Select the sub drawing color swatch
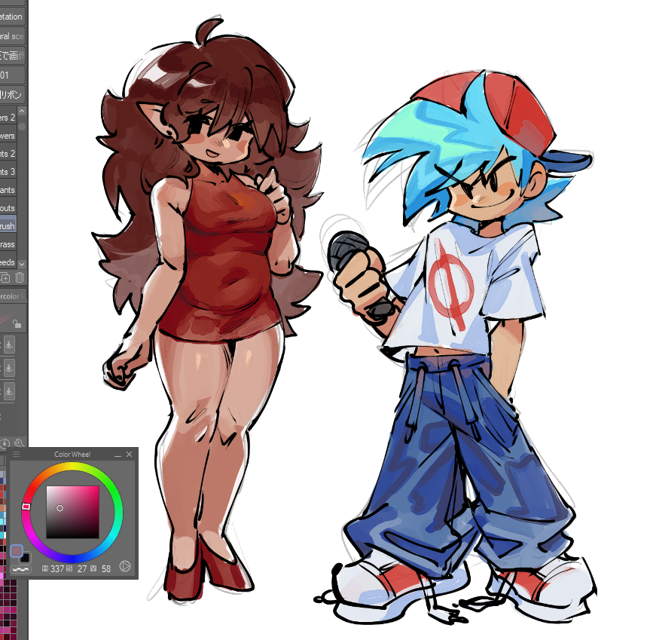The height and width of the screenshot is (640, 653). (x=26, y=557)
